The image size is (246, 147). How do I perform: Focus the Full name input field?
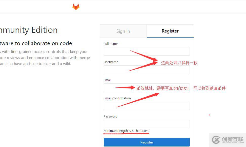147,51
